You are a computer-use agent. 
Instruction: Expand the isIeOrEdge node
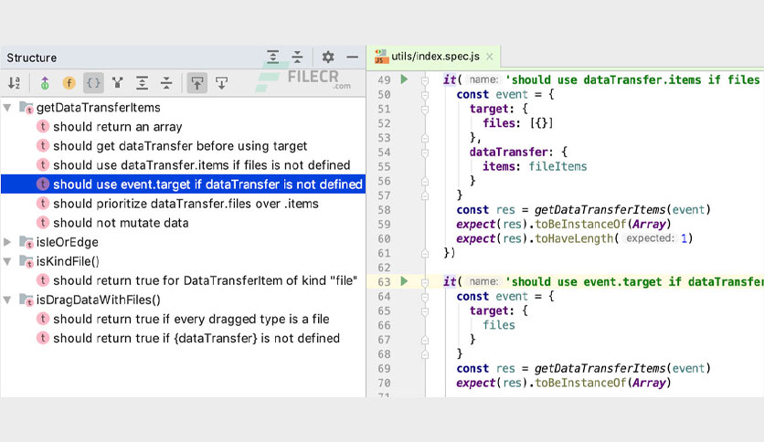click(x=7, y=242)
